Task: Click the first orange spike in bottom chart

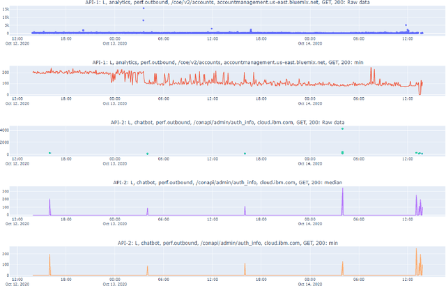Action: (x=49, y=256)
